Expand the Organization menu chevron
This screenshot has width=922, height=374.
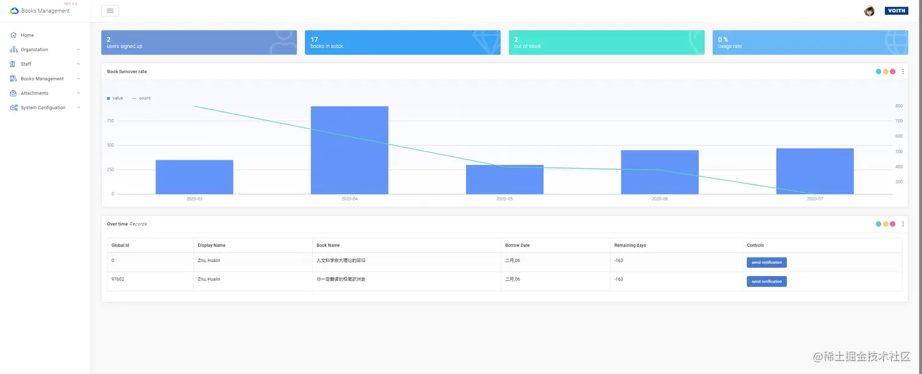(79, 49)
